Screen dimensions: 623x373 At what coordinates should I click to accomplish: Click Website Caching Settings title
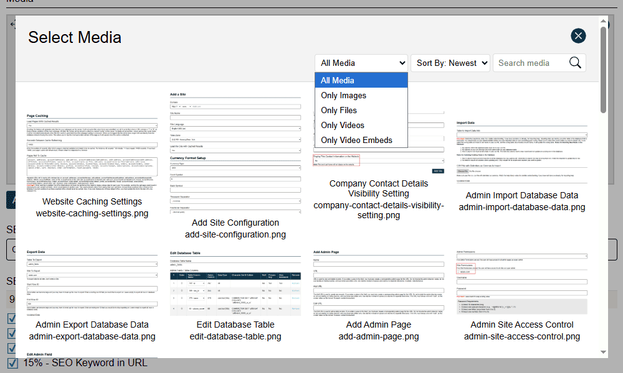(x=92, y=202)
